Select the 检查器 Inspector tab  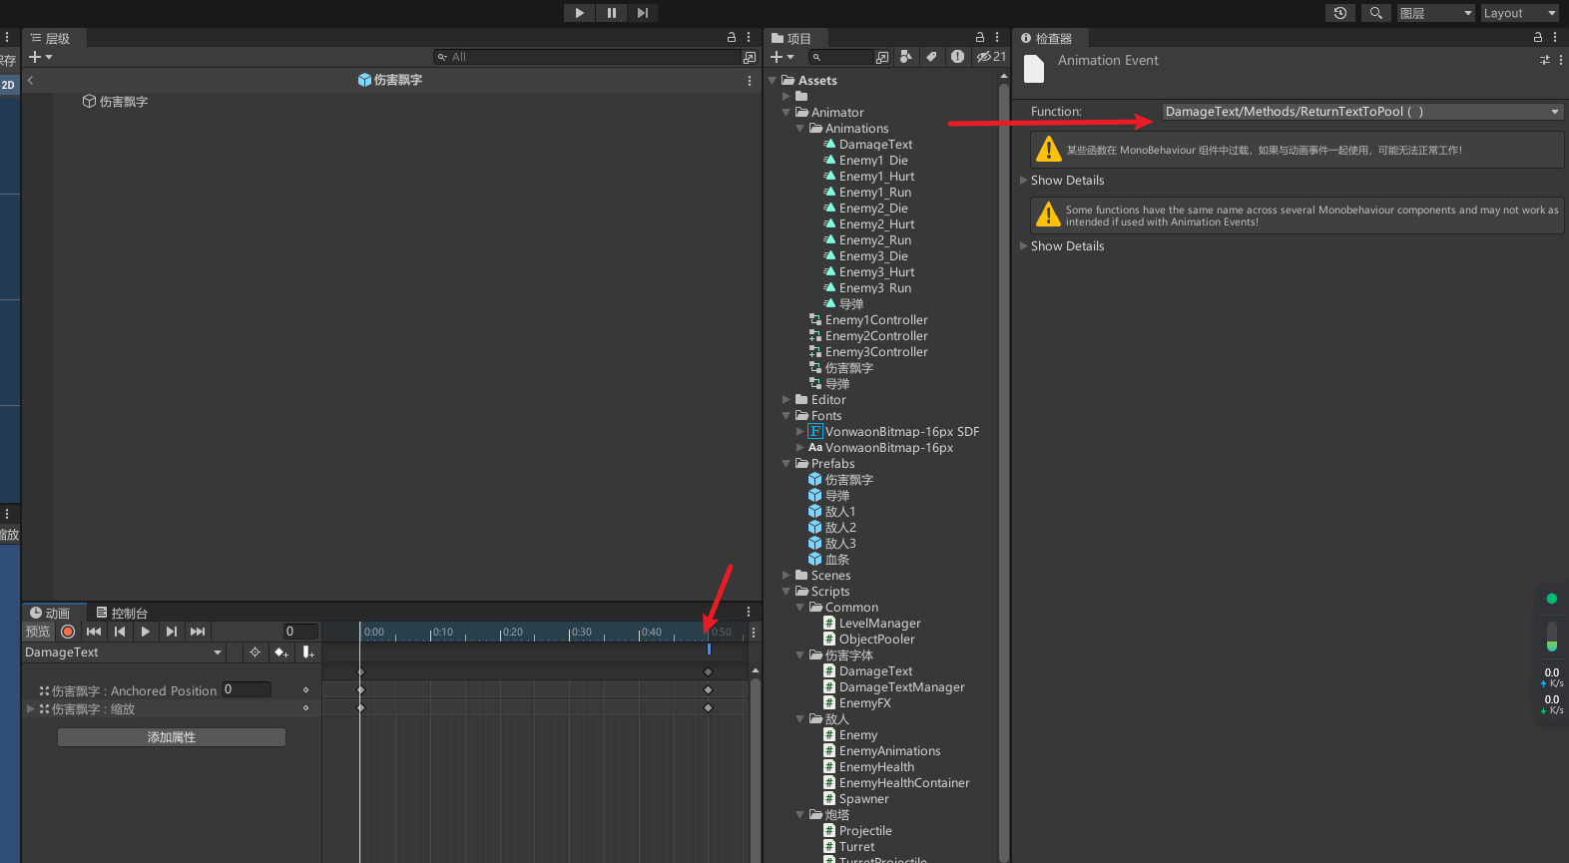[x=1047, y=38]
